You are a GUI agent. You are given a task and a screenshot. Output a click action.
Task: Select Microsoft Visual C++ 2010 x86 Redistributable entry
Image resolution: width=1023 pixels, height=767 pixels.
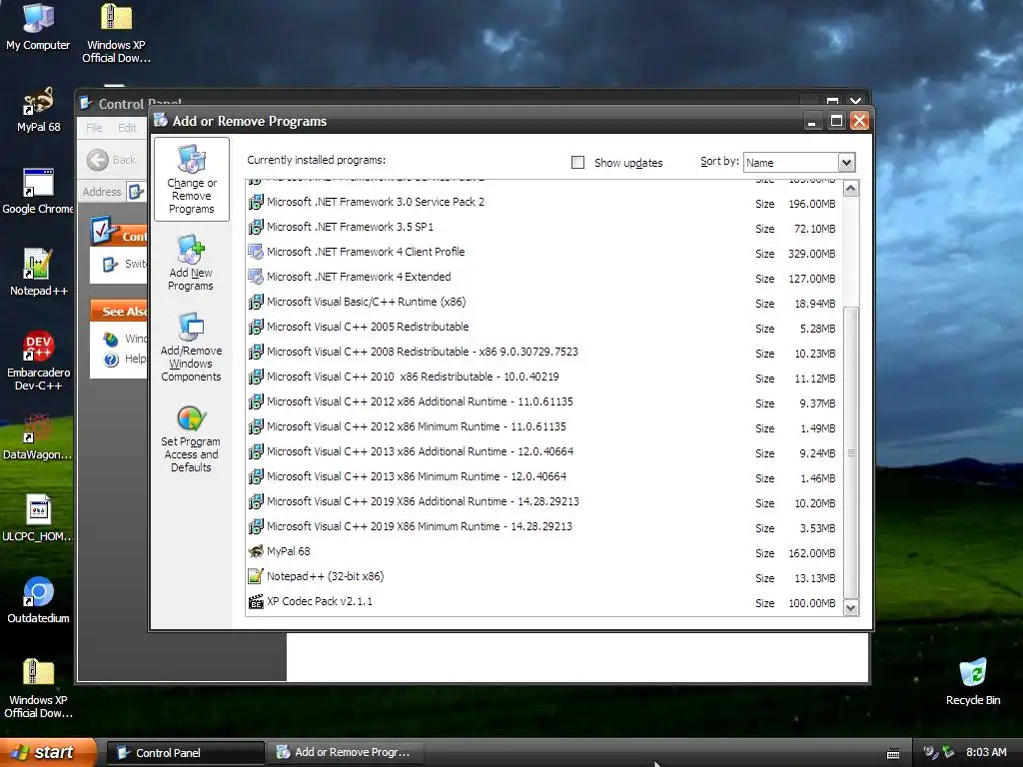coord(542,377)
